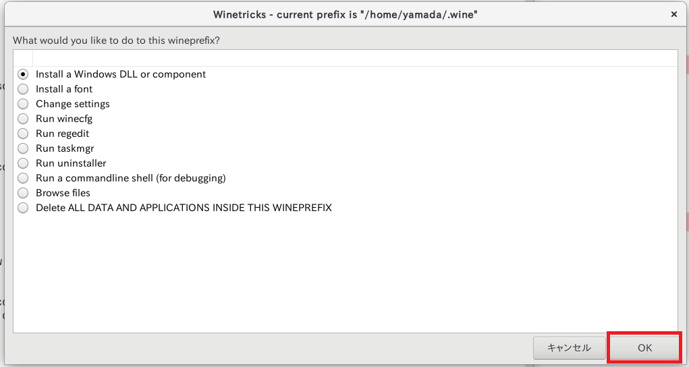This screenshot has height=367, width=689.
Task: Select the Run uninstaller radio button
Action: [x=23, y=163]
